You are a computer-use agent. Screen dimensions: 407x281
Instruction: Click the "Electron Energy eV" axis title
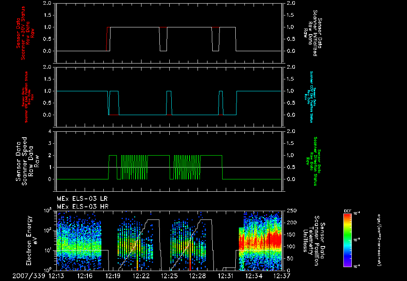point(32,241)
